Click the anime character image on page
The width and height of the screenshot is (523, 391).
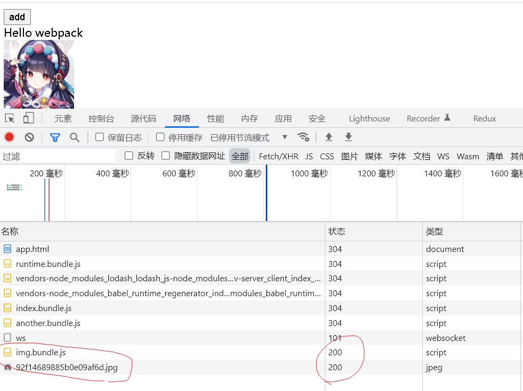tap(39, 75)
